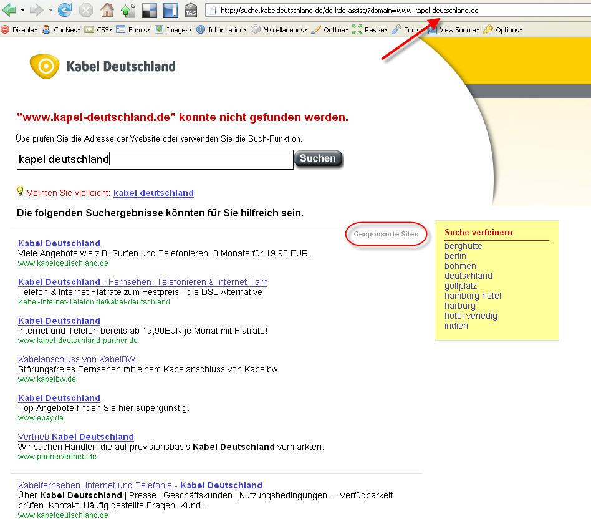Screen dimensions: 591x529
Task: Click the red Disable circle icon
Action: [5, 29]
